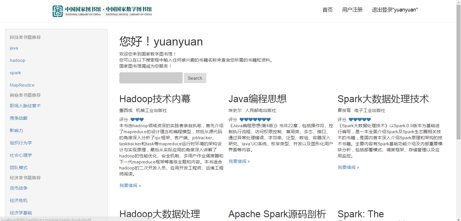Click 我要借阅 under Java编程思想
The height and width of the screenshot is (221, 461).
(x=239, y=161)
